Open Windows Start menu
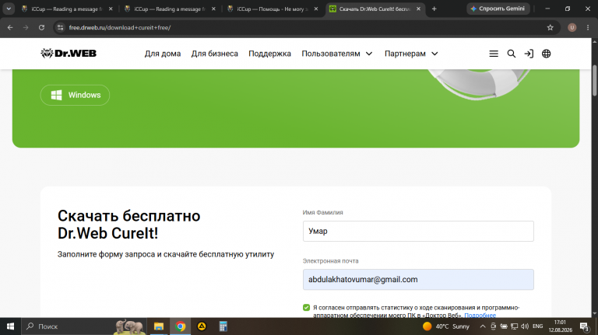Image resolution: width=598 pixels, height=335 pixels. (10, 326)
